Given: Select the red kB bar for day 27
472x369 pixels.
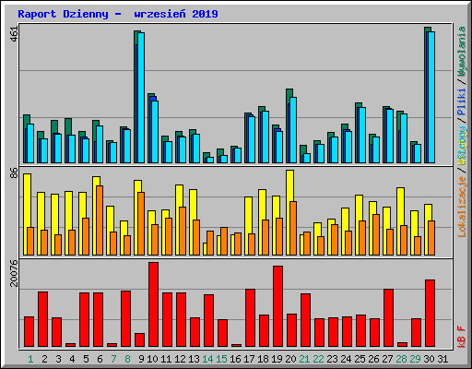Looking at the screenshot, I should point(388,318).
